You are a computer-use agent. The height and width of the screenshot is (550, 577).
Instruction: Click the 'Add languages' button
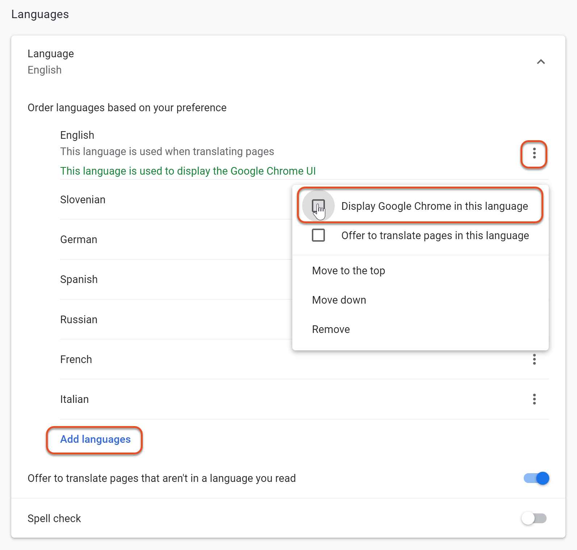click(x=95, y=439)
